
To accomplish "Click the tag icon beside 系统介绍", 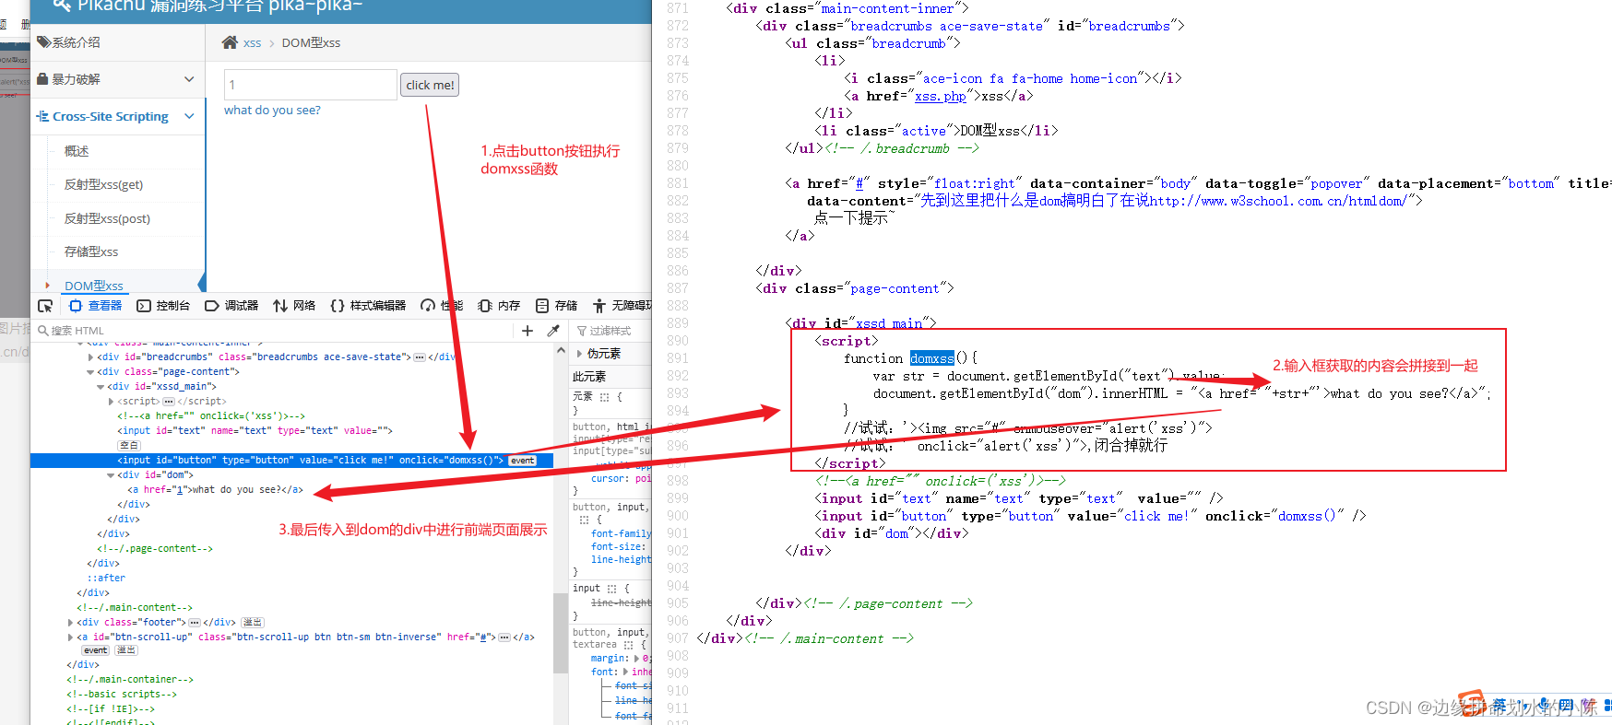I will coord(43,42).
